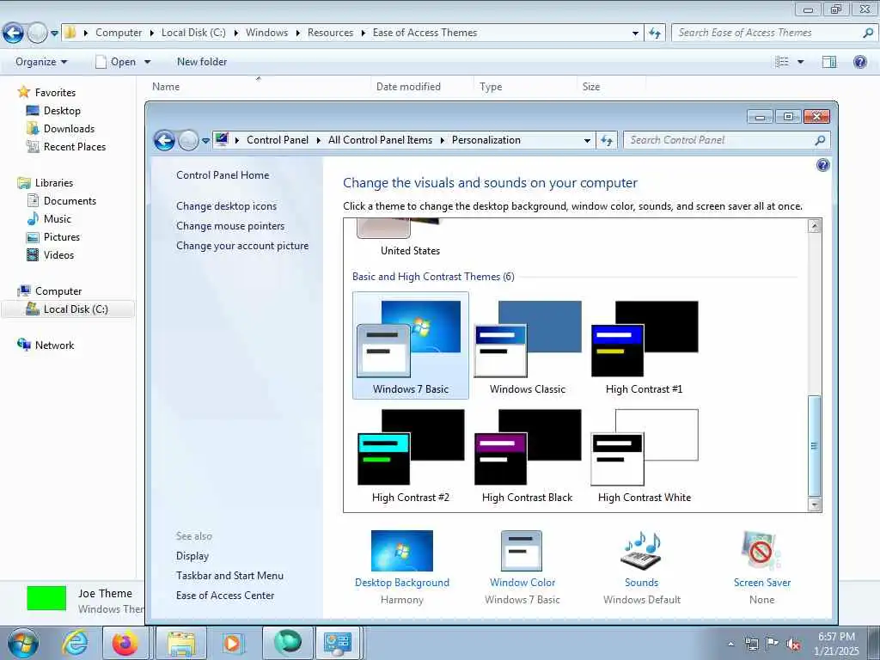
Task: Expand arrow after Resources in Explorer breadcrumb
Action: (x=364, y=34)
